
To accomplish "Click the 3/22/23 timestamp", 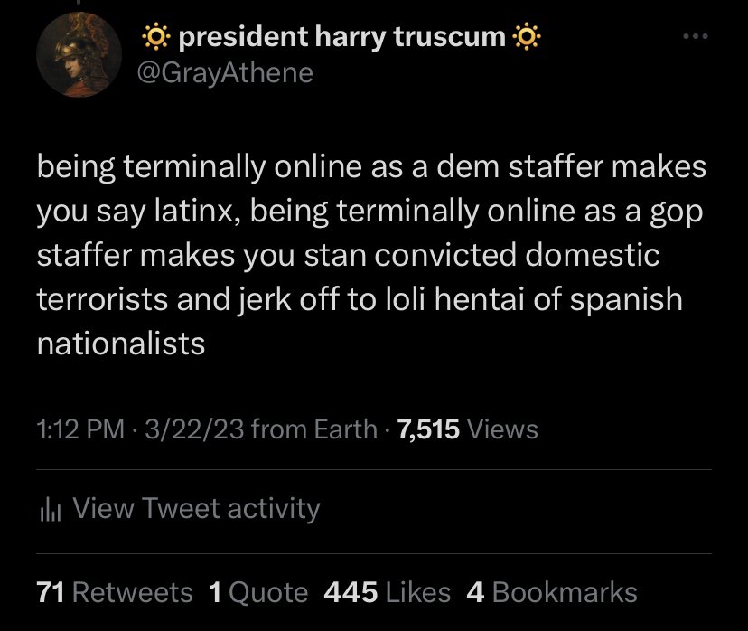I will 194,429.
